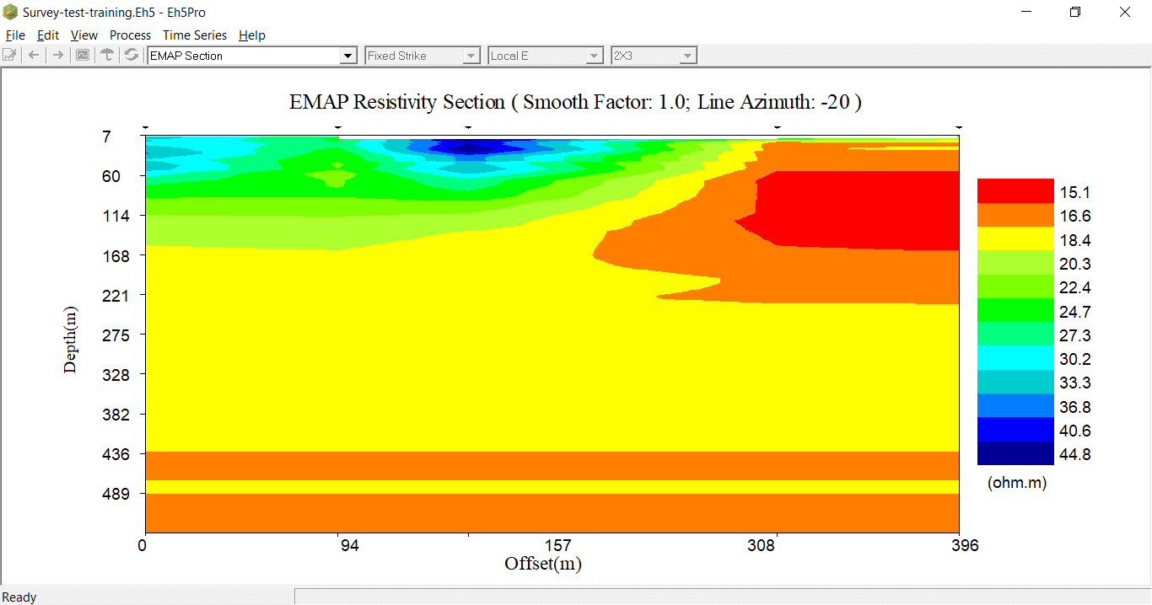The image size is (1152, 605).
Task: Click the edit document toolbar icon
Action: (10, 56)
